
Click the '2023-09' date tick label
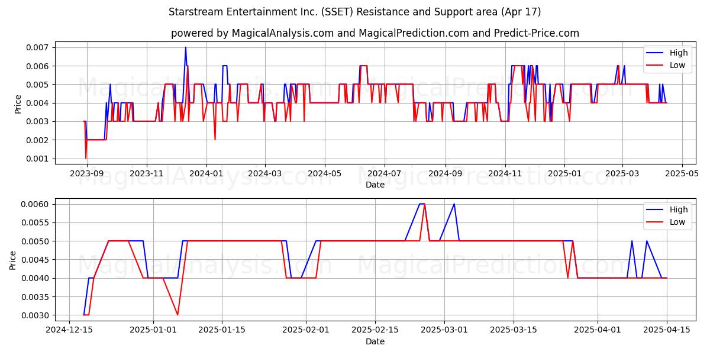click(87, 173)
